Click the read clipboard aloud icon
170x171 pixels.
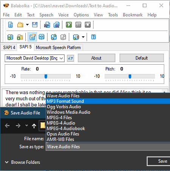click(10, 37)
